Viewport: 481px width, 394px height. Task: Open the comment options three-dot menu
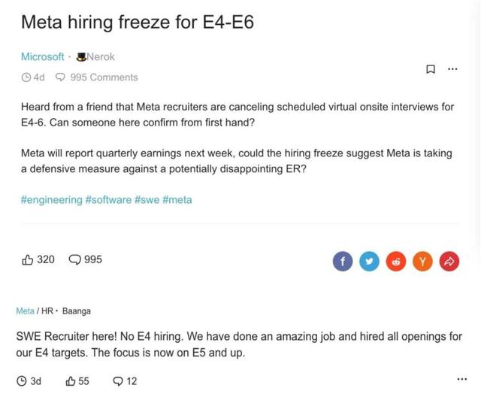tap(462, 379)
